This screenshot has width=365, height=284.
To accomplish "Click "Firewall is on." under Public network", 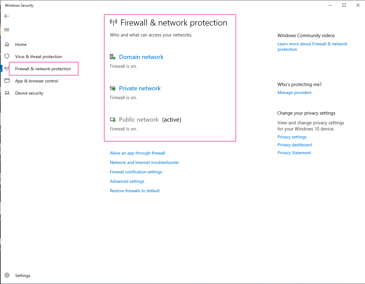I will pyautogui.click(x=123, y=129).
